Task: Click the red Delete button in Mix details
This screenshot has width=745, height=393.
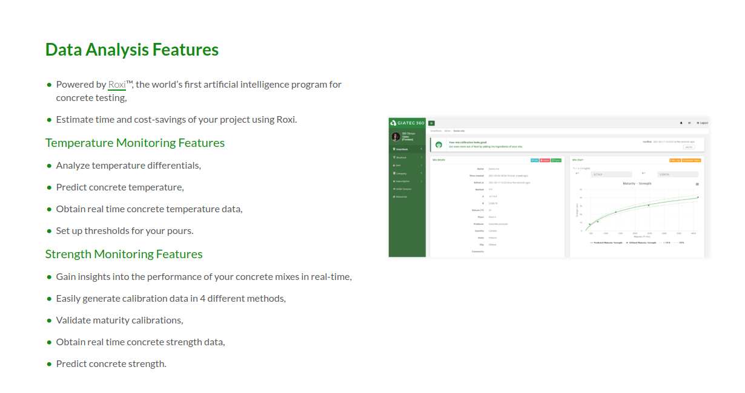Action: (545, 160)
